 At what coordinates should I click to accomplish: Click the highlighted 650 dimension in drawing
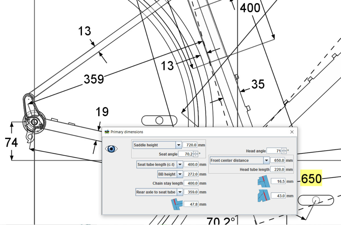pos(311,179)
